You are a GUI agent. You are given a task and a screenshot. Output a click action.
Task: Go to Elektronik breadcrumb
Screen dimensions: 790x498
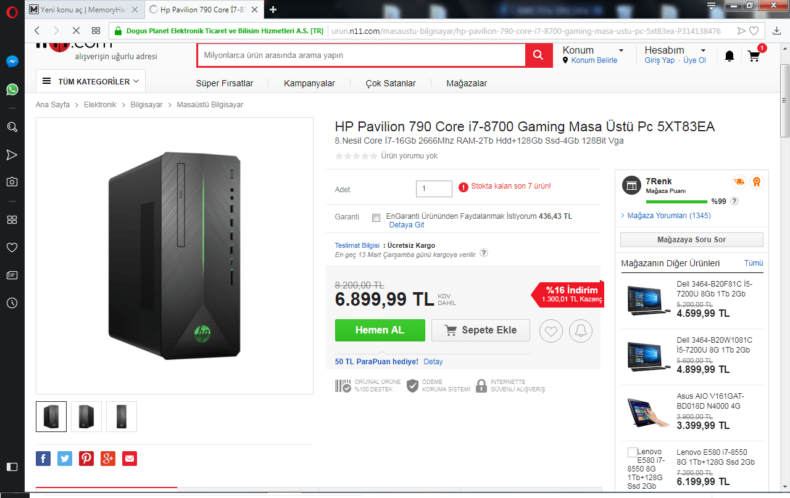(100, 105)
